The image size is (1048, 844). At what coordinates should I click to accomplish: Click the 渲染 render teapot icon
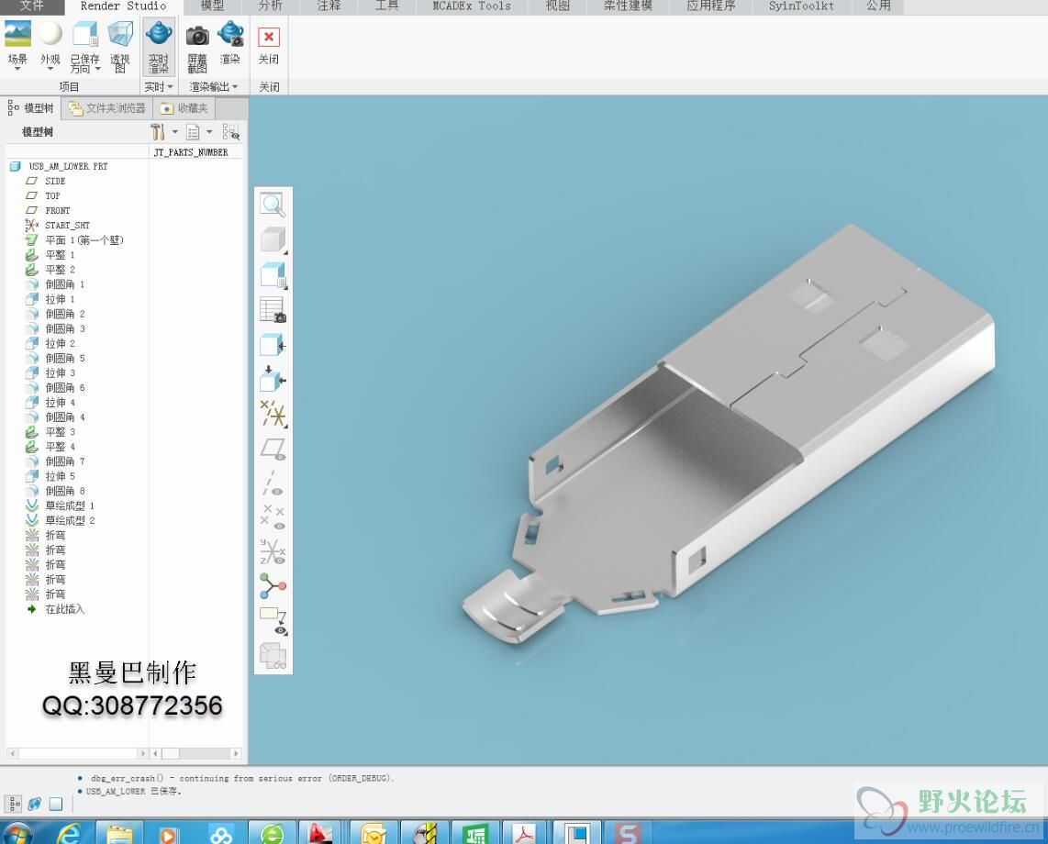click(x=230, y=33)
